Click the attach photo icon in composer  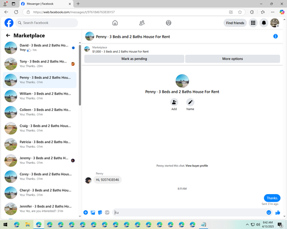pos(93,212)
